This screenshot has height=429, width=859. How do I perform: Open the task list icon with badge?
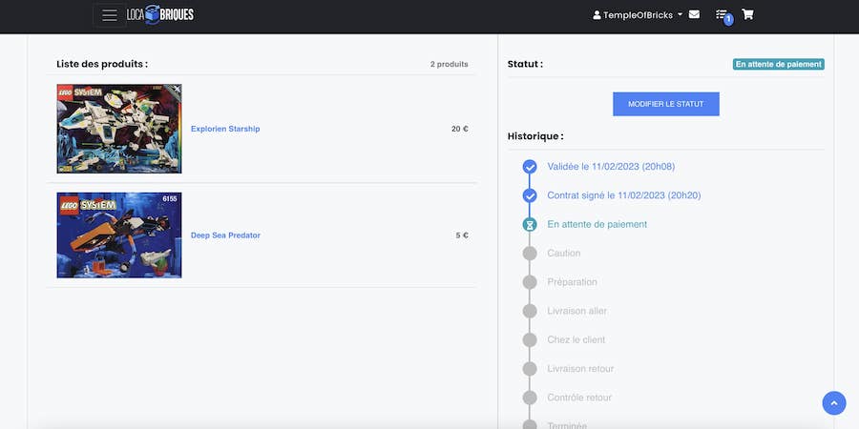pos(722,15)
